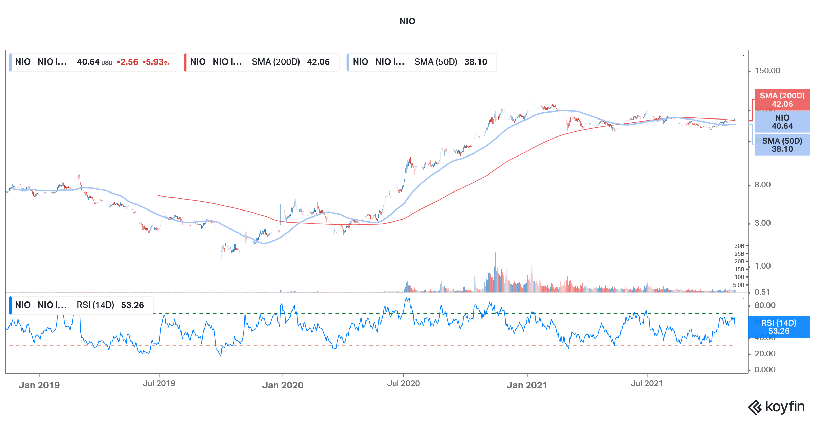This screenshot has height=421, width=815.
Task: Click the Jan 2021 date axis label
Action: [x=527, y=385]
